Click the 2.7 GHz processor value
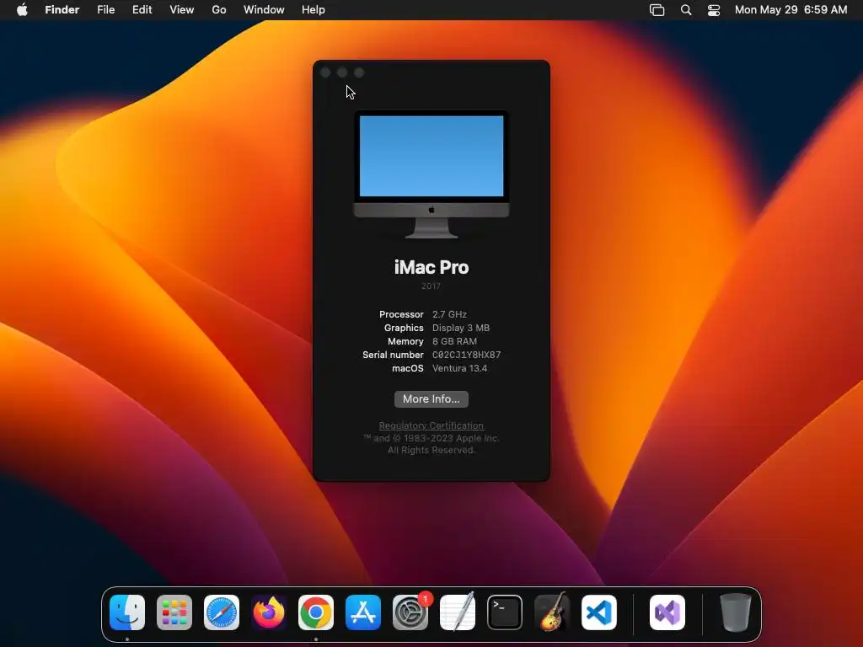Image resolution: width=863 pixels, height=647 pixels. (x=450, y=315)
